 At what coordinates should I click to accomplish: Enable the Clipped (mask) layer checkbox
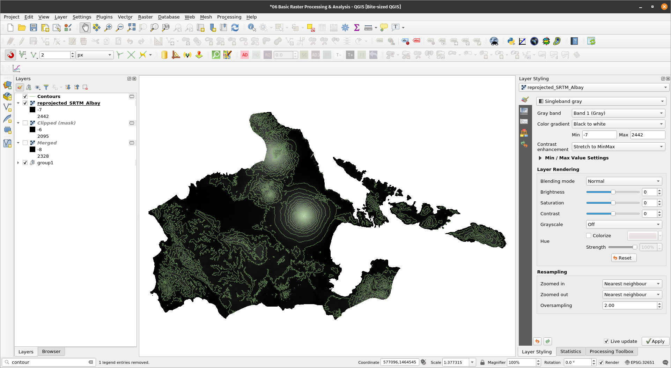click(x=25, y=123)
